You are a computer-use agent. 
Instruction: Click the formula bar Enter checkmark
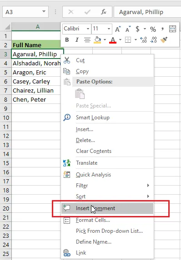(x=87, y=12)
